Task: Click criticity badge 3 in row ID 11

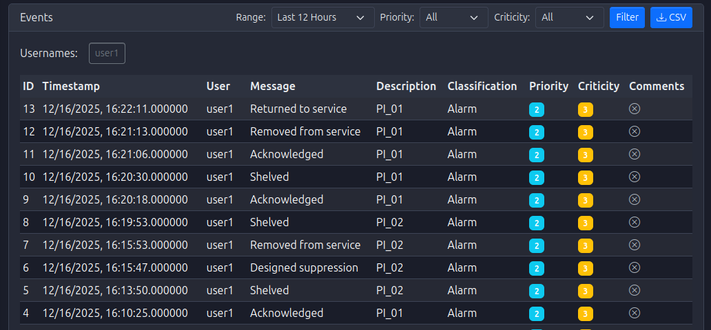Action: coord(585,155)
